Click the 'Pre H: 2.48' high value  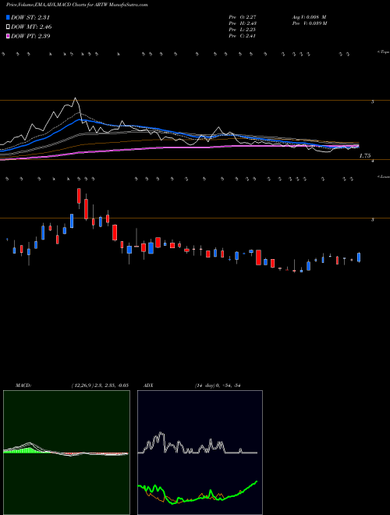(x=243, y=23)
